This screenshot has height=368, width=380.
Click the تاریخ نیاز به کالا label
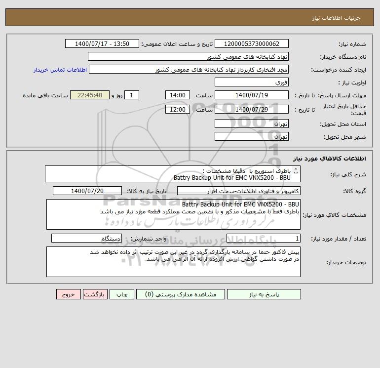pyautogui.click(x=147, y=191)
